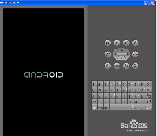This screenshot has height=136, width=157.
Task: Click the Enter return key
Action: 149,101
